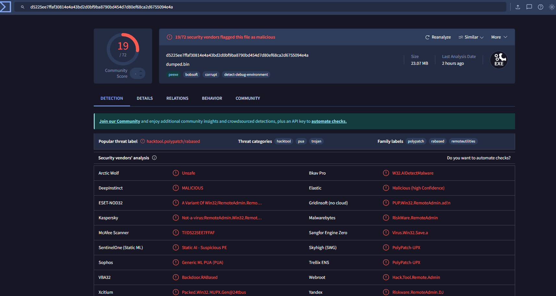The image size is (556, 296).
Task: Click info icon beside Popular threat label
Action: 142,141
